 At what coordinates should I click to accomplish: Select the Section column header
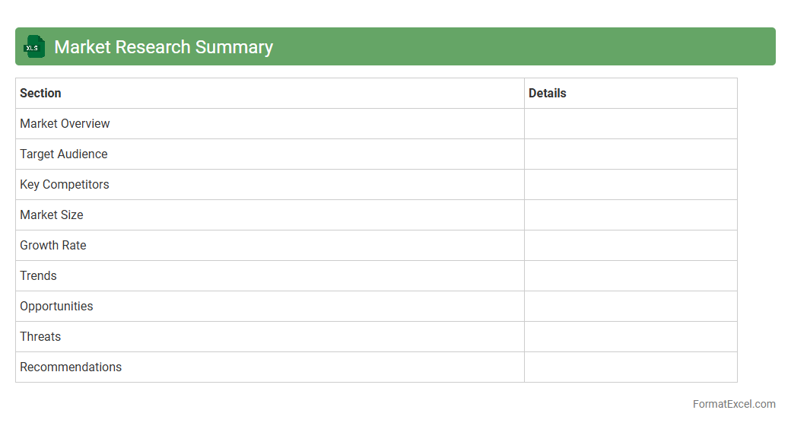40,93
